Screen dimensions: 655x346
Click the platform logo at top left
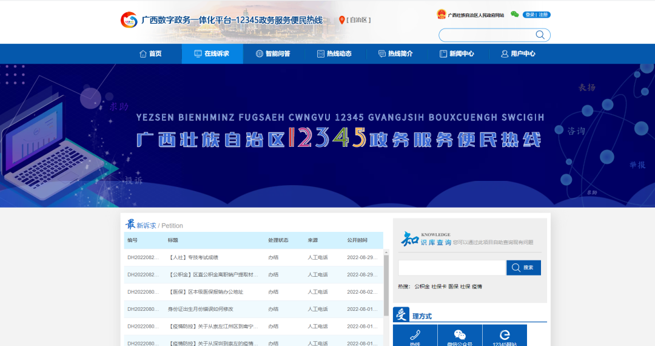(129, 20)
